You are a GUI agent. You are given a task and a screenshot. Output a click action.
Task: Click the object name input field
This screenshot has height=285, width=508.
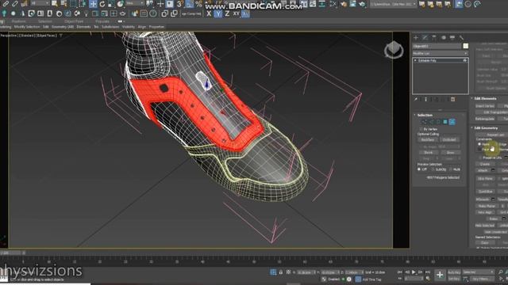(437, 46)
